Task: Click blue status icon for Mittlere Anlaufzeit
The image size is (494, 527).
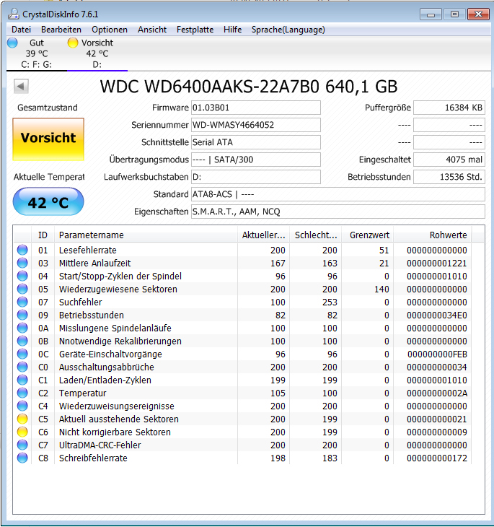Action: click(x=22, y=263)
